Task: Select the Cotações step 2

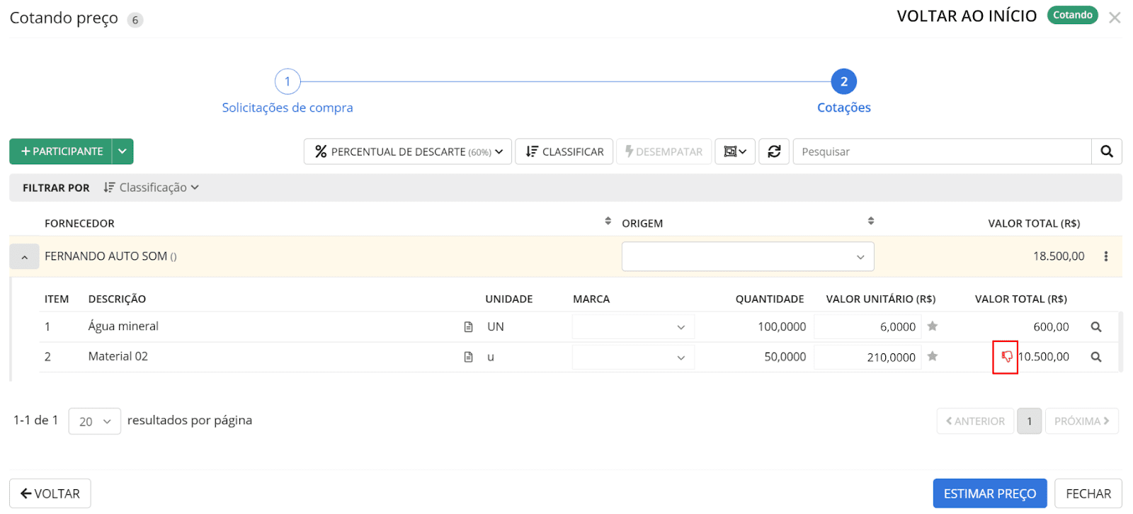Action: point(843,82)
